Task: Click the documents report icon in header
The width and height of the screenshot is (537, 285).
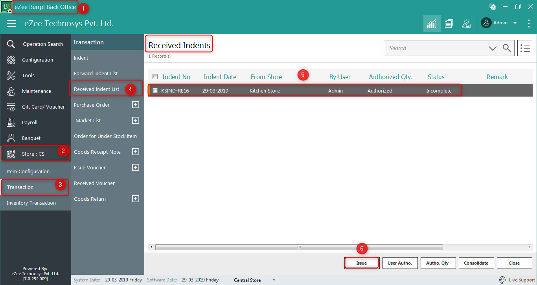Action: (449, 24)
